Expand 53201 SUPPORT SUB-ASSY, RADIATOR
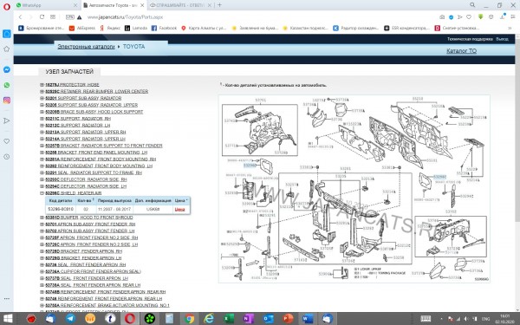Image resolution: width=520 pixels, height=325 pixels. [x=42, y=98]
